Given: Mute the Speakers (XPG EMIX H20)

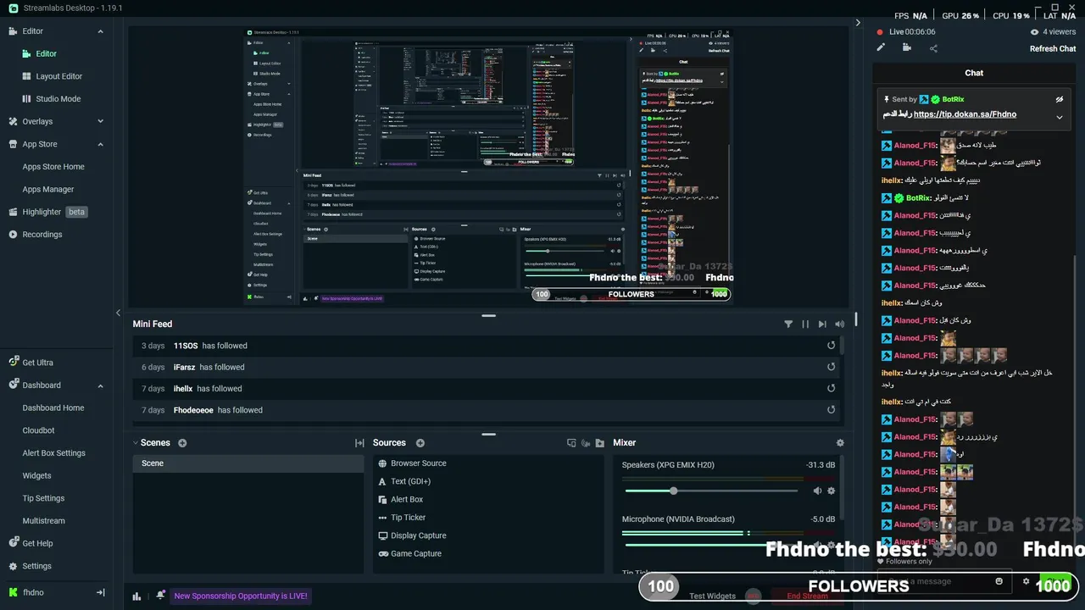Looking at the screenshot, I should [817, 491].
